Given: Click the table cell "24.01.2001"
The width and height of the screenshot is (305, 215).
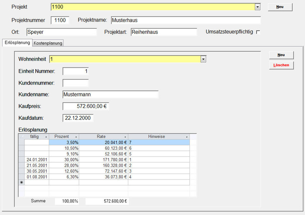Looking at the screenshot, I should click(x=37, y=160).
